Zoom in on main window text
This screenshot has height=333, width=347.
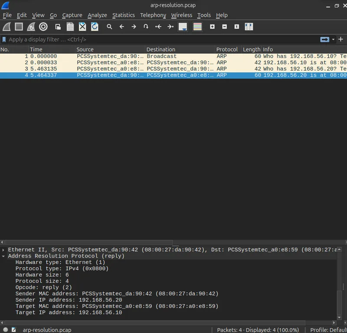[x=212, y=27]
